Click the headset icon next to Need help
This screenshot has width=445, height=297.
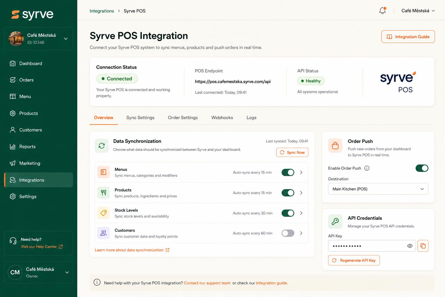(13, 241)
